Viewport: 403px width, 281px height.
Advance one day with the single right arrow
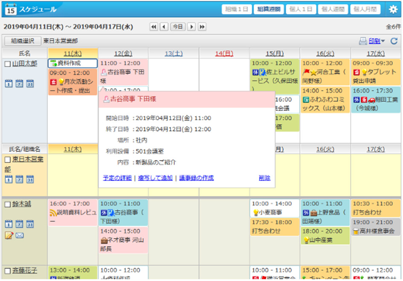coord(191,27)
